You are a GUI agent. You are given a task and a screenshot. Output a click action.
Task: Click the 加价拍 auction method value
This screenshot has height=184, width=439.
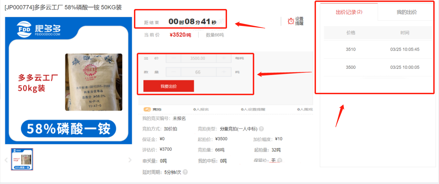point(171,129)
